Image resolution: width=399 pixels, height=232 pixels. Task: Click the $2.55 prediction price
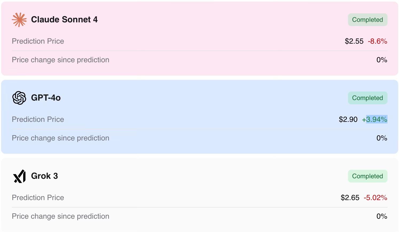point(354,41)
